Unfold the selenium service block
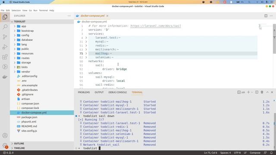276x155 pixels. point(86,57)
